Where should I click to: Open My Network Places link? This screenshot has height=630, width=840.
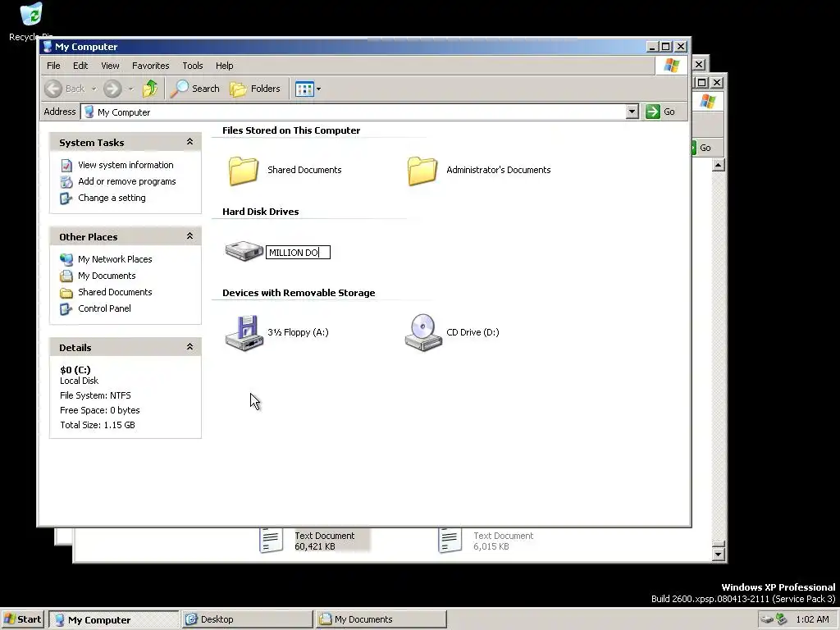coord(115,259)
